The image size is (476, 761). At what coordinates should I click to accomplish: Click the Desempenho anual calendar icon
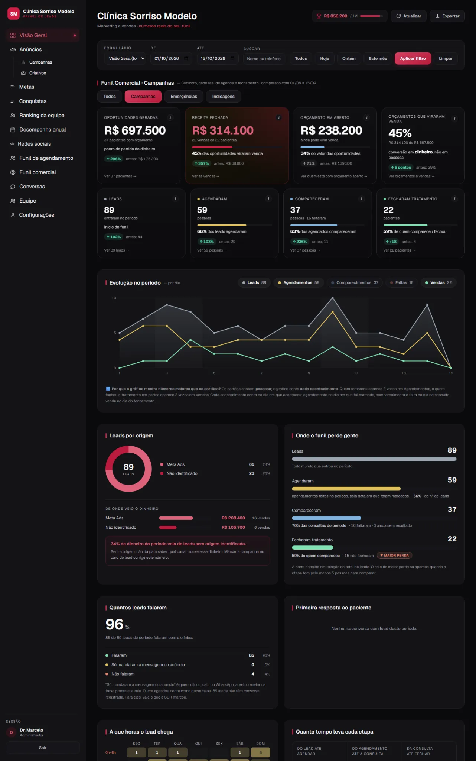(x=13, y=130)
